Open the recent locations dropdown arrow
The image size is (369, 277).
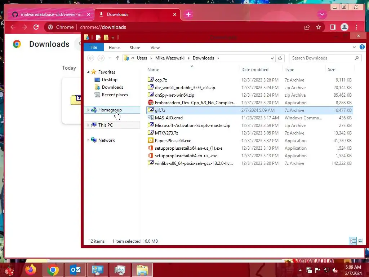110,58
